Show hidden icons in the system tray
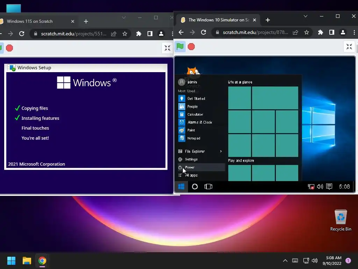358x269 pixels. [285, 261]
